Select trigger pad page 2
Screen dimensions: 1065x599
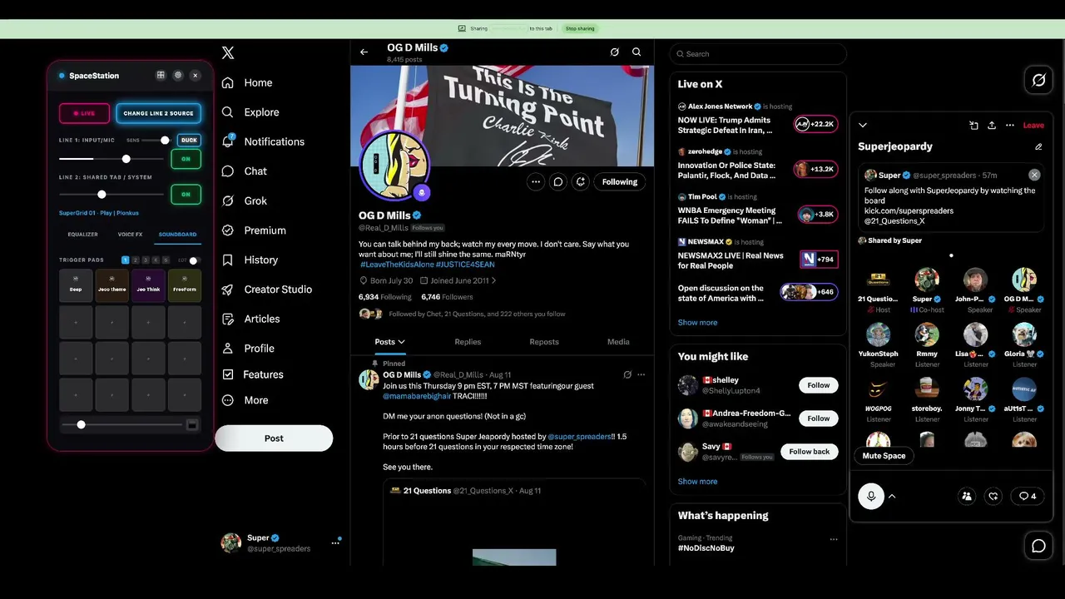(x=136, y=260)
